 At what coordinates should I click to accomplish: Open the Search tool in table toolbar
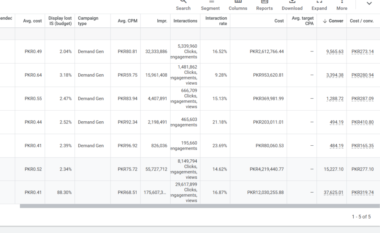[x=183, y=5]
